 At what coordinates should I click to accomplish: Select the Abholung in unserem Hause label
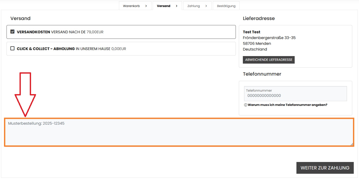[93, 49]
